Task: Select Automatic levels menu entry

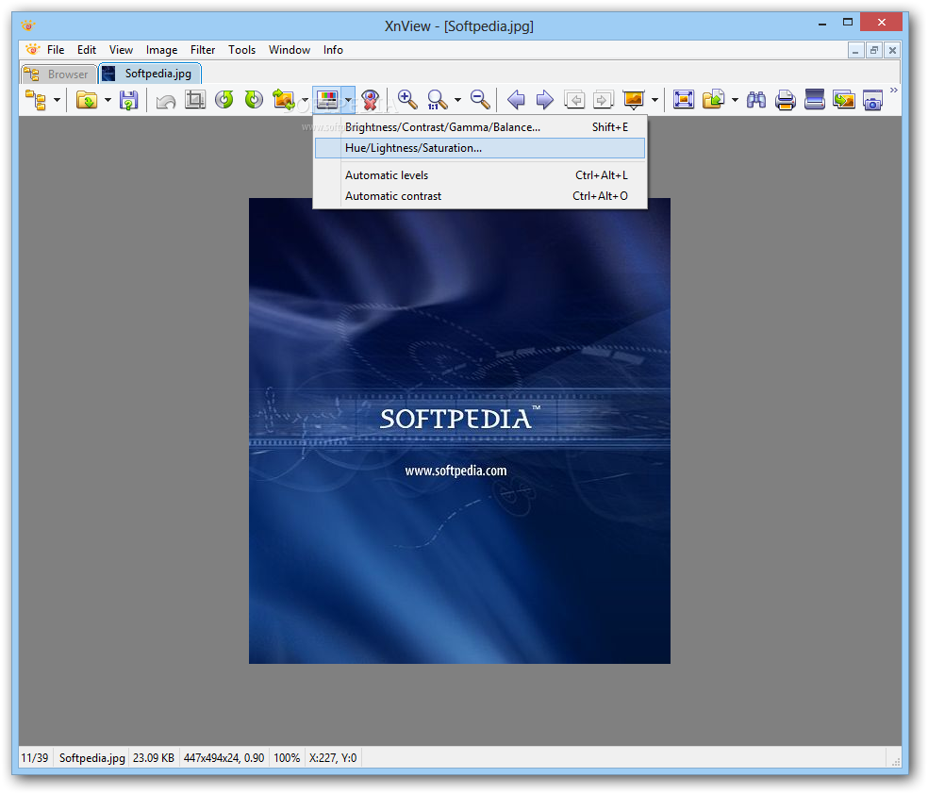Action: pyautogui.click(x=479, y=175)
